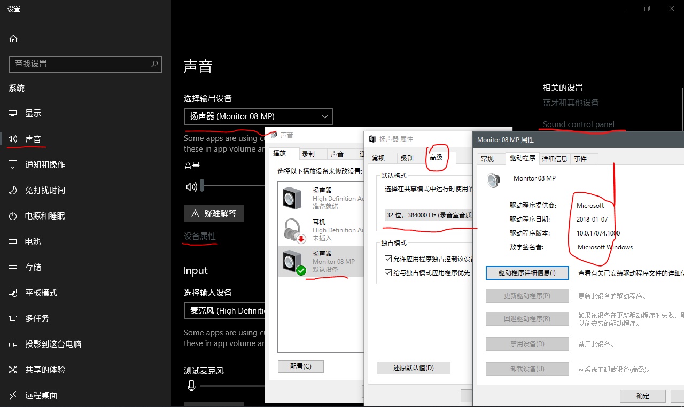Click the volume speaker mute icon
Viewport: 684px width, 407px height.
pyautogui.click(x=191, y=187)
